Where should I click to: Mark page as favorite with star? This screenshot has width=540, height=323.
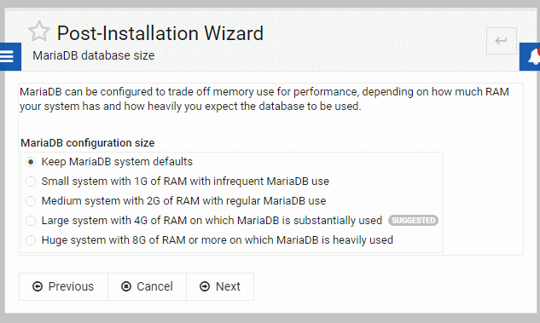point(39,32)
